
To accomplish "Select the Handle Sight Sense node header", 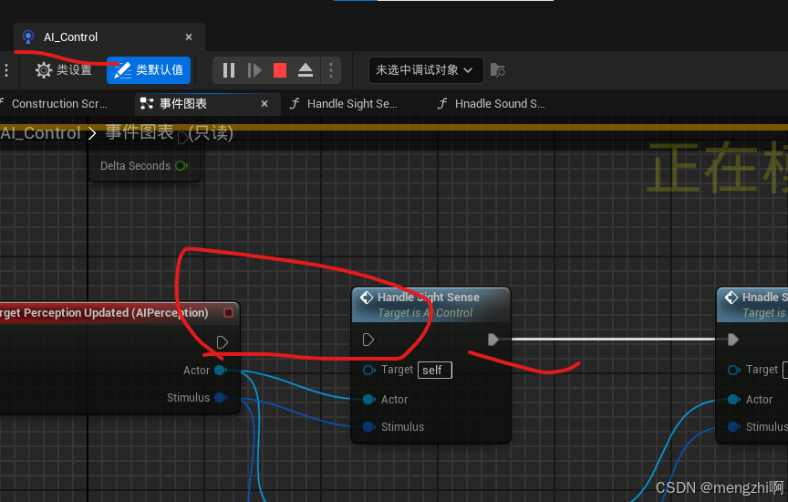I will tap(430, 305).
